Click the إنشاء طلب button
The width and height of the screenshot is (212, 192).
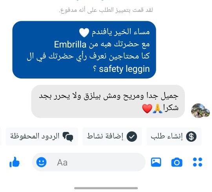(x=174, y=137)
